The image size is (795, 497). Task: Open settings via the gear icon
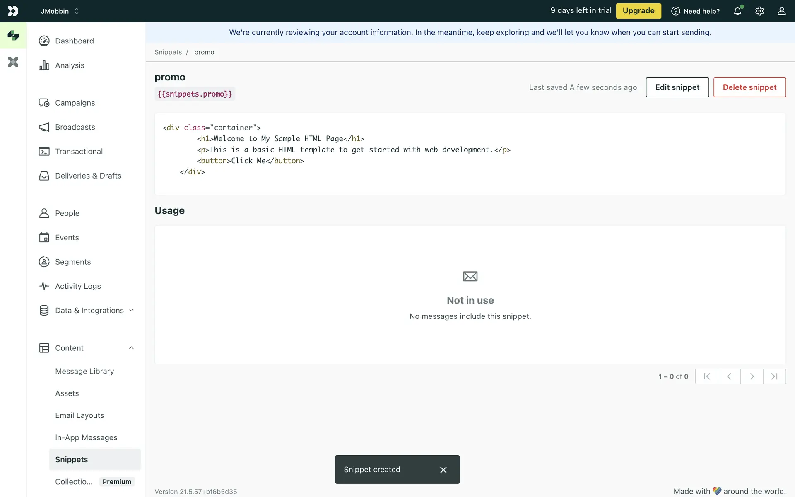tap(759, 11)
